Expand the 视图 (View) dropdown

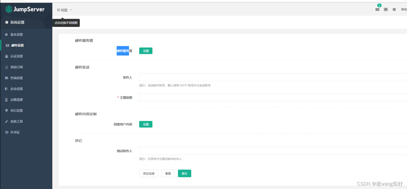[64, 10]
